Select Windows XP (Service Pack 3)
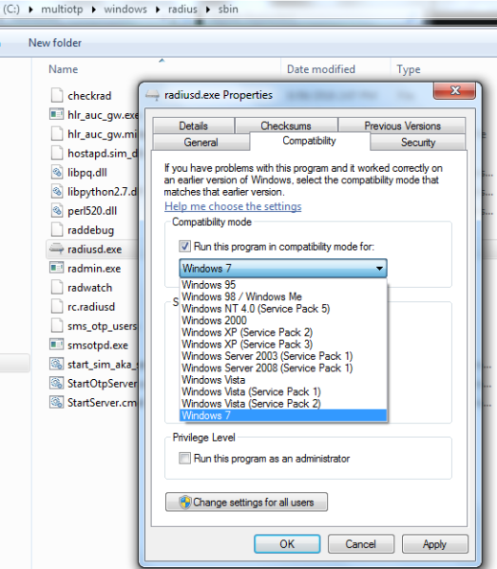The height and width of the screenshot is (569, 497). pos(283,344)
